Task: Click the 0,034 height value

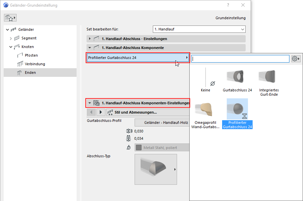Action: (139, 138)
